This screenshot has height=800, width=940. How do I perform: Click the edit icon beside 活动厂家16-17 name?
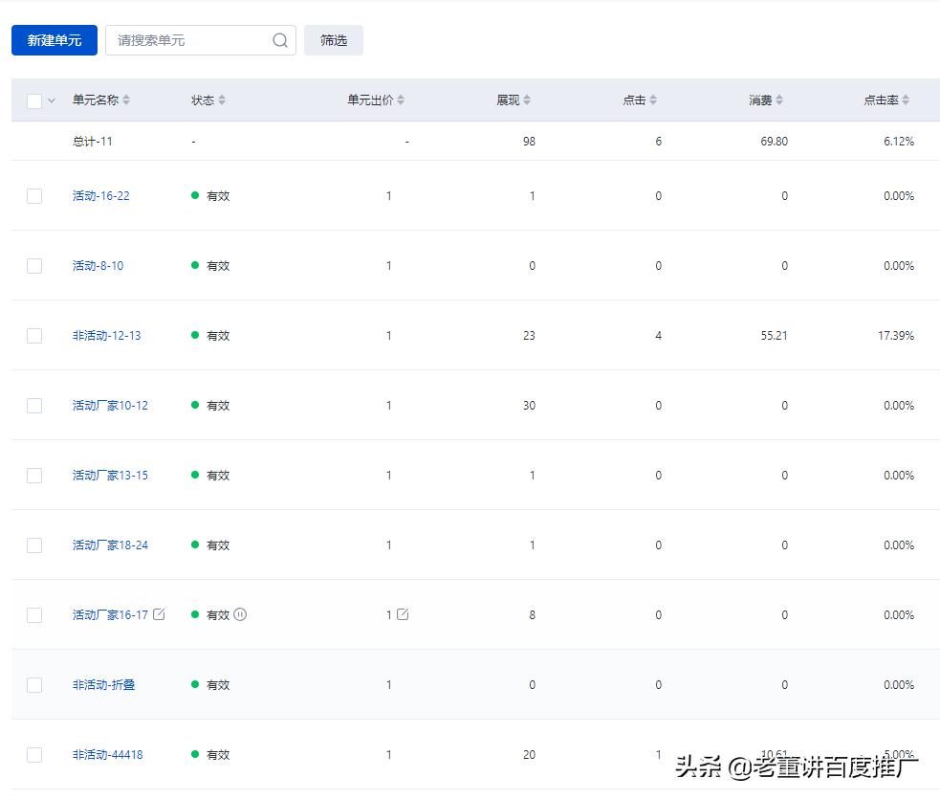[x=160, y=614]
